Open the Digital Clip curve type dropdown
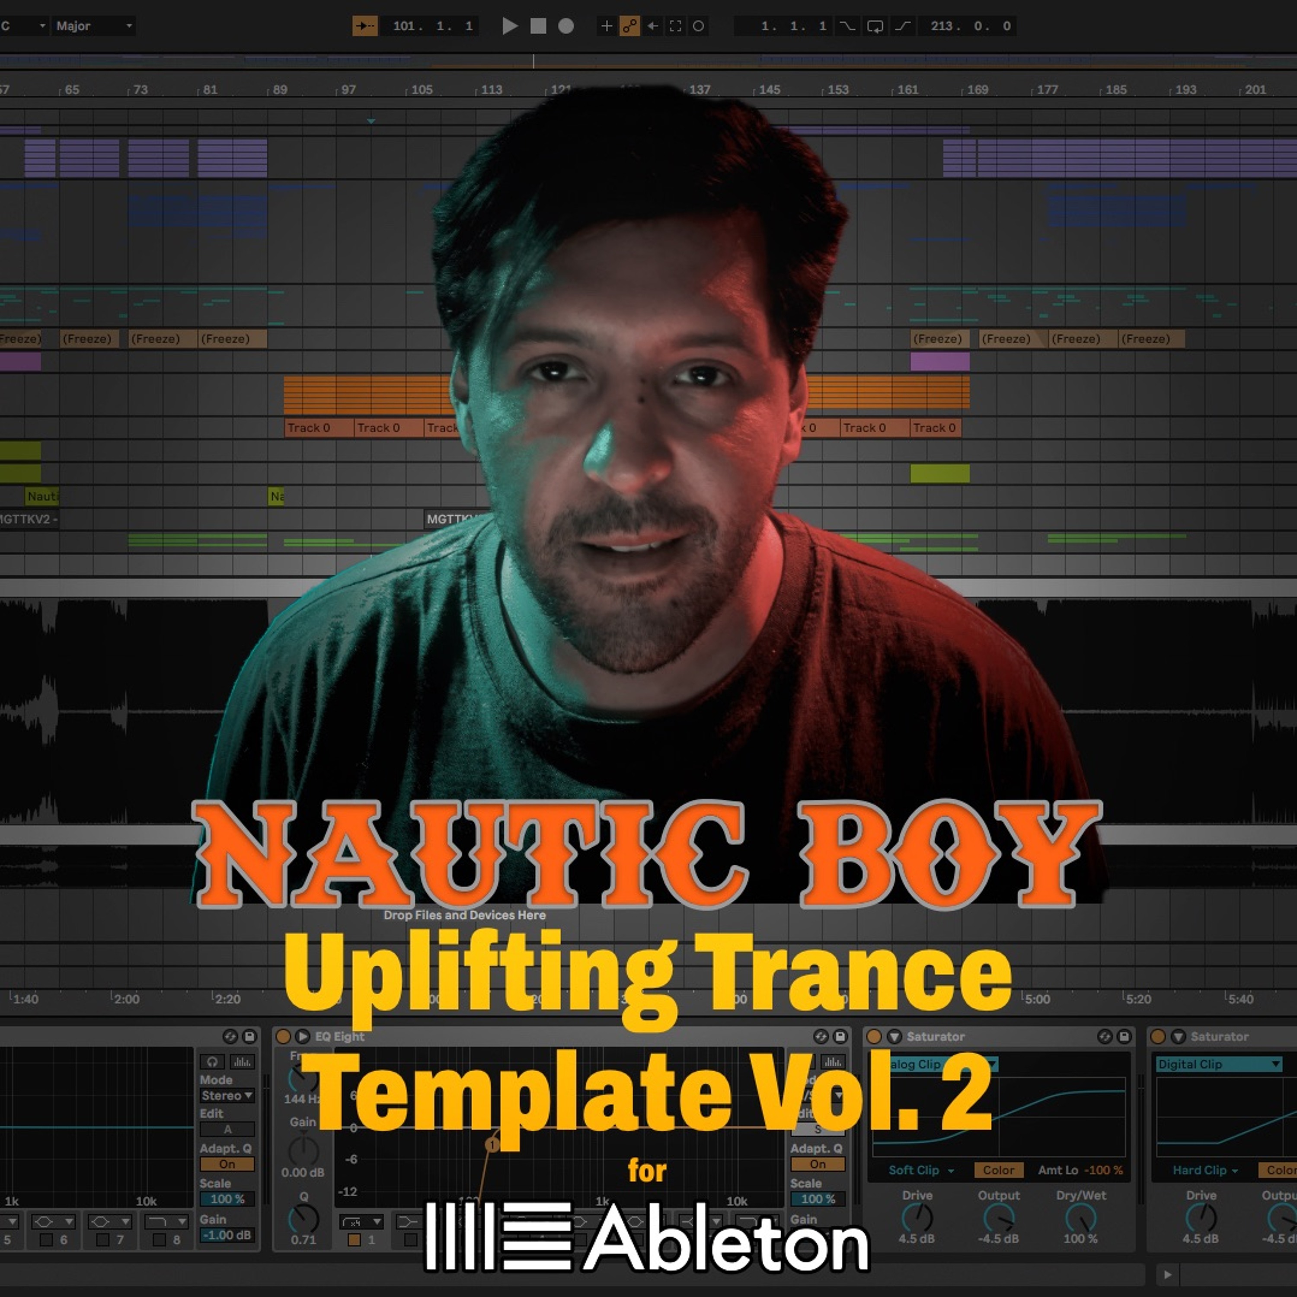Viewport: 1297px width, 1297px height. point(1218,1064)
